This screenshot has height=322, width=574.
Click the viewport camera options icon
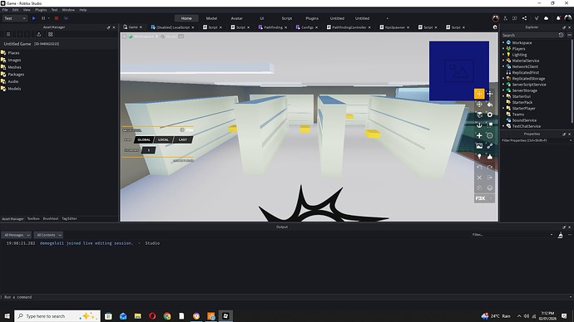pyautogui.click(x=495, y=27)
